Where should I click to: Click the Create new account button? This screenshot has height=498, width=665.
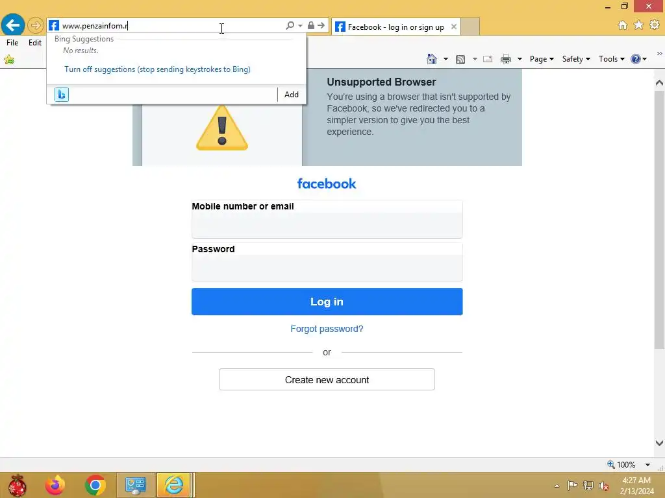pos(327,379)
